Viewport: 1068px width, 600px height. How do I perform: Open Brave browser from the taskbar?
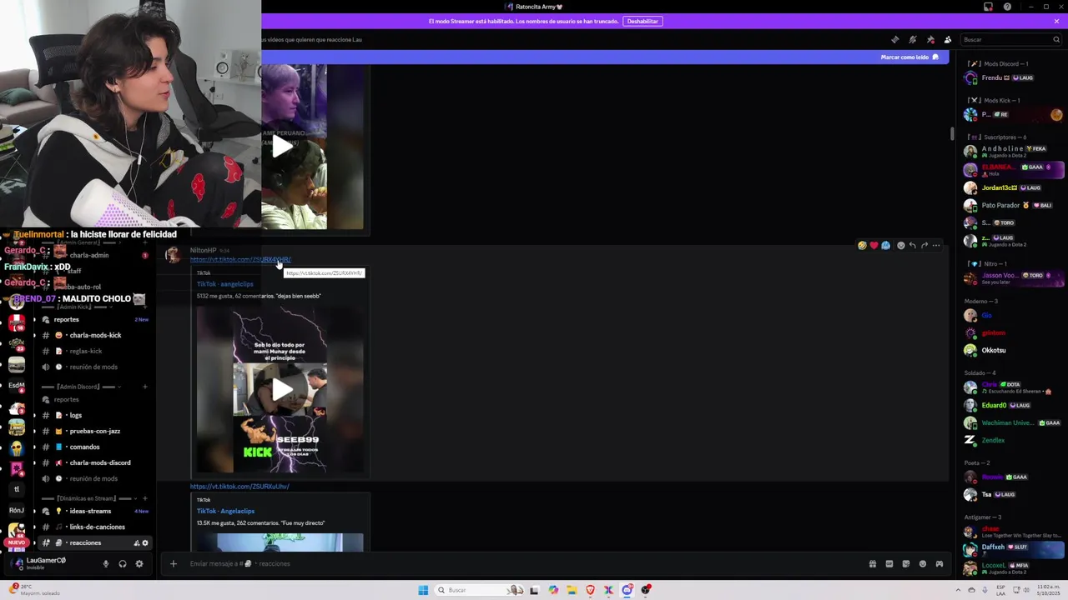[x=590, y=590]
